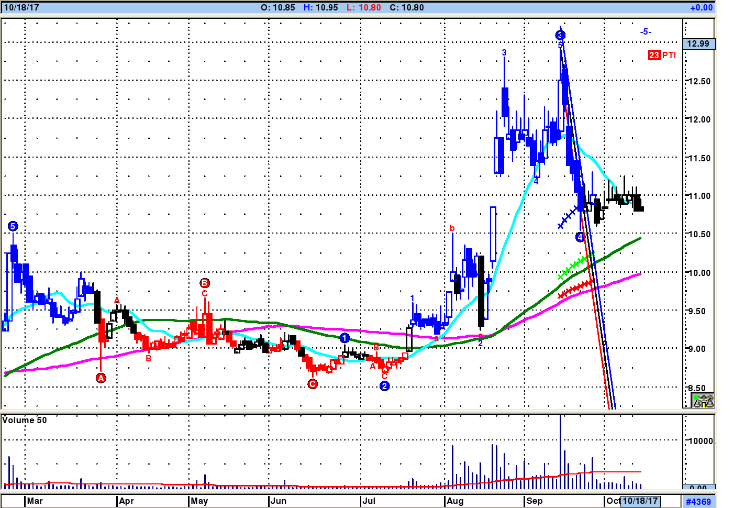Select blue circled wave 4 marker
The width and height of the screenshot is (733, 508).
click(580, 237)
